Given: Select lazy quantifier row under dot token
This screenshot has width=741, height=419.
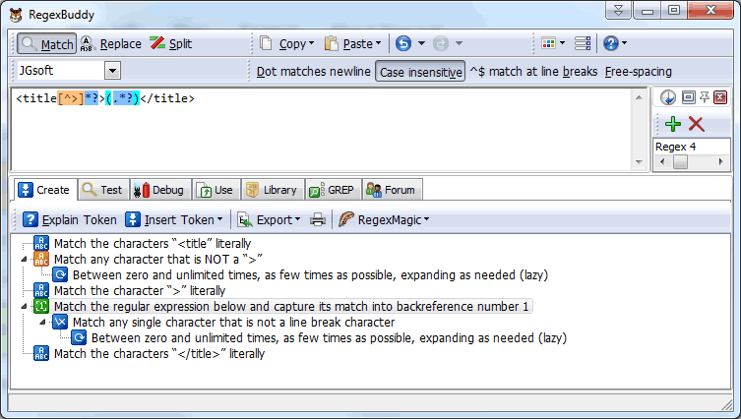Looking at the screenshot, I should coord(329,338).
